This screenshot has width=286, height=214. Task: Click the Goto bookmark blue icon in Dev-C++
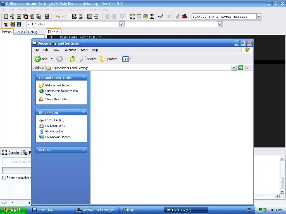coord(19,24)
